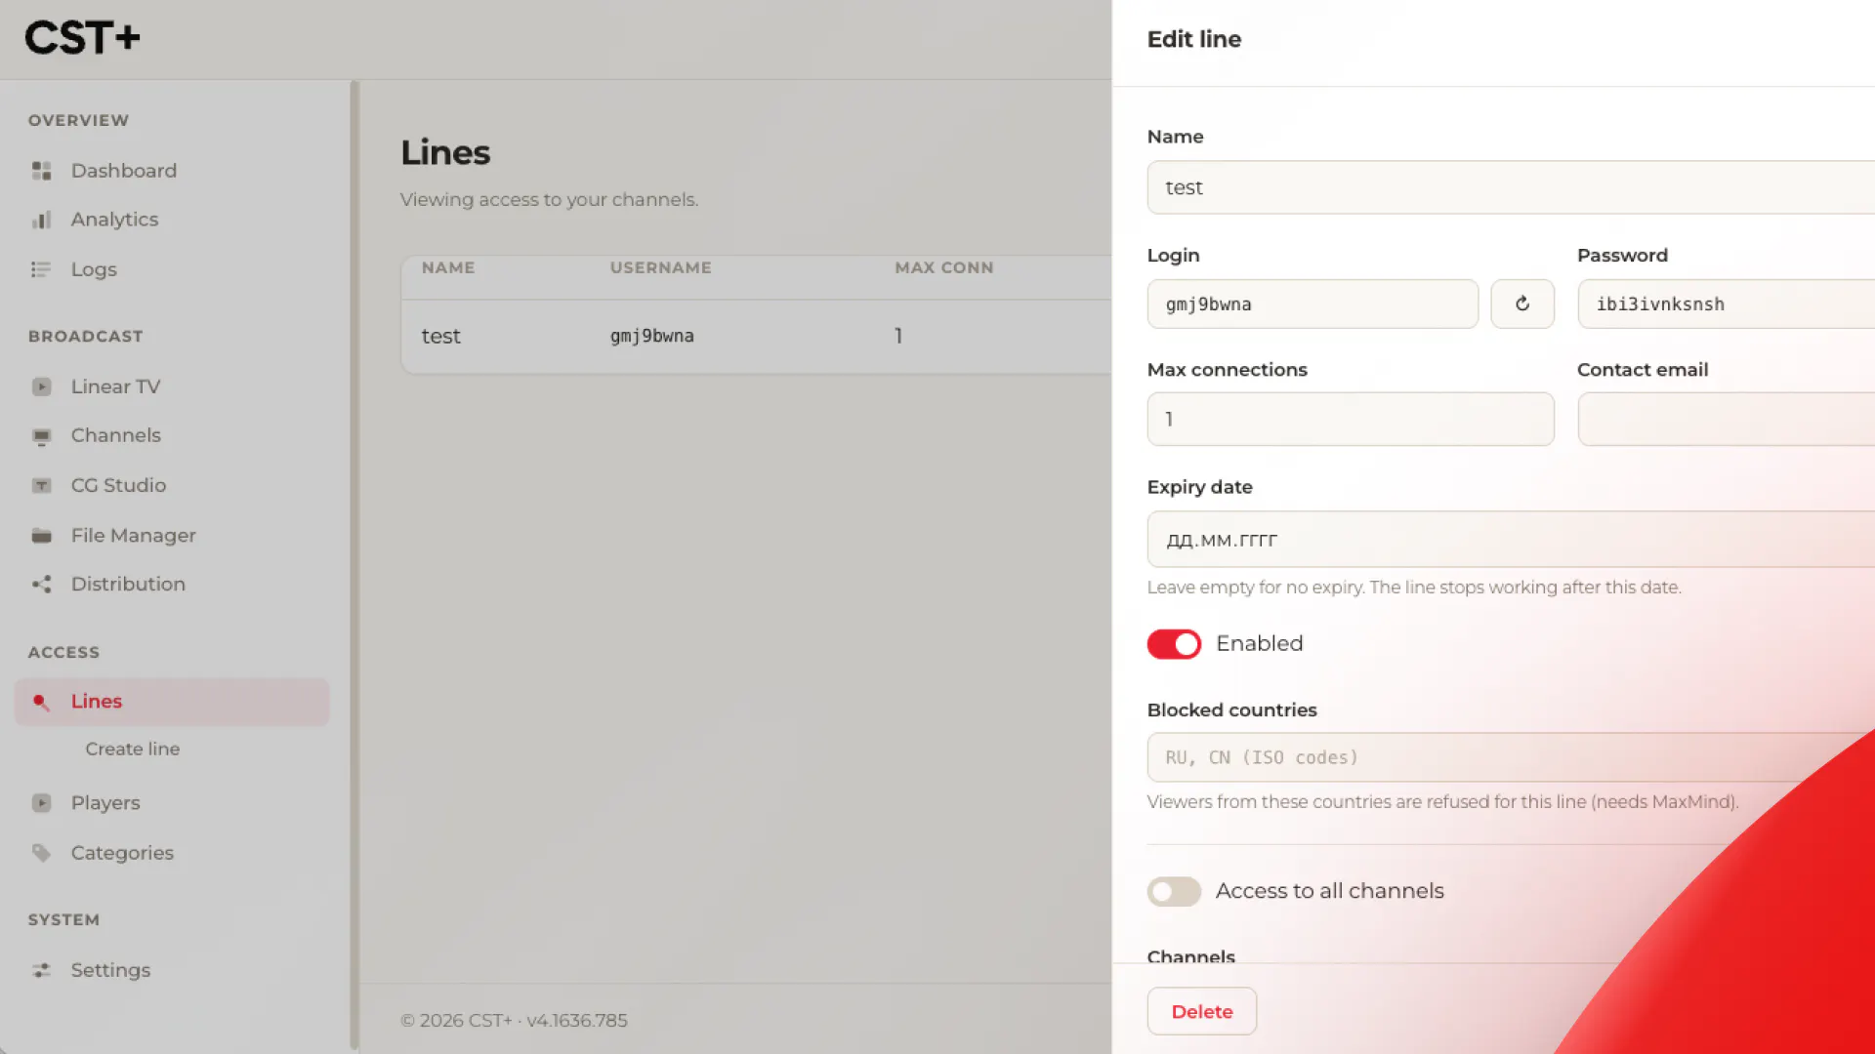Click the Settings sliders icon
This screenshot has height=1054, width=1875.
41,970
